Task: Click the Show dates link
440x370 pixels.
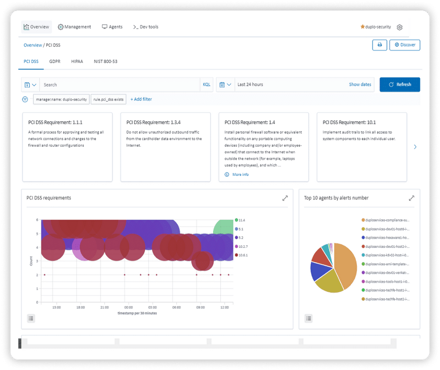Action: click(360, 84)
